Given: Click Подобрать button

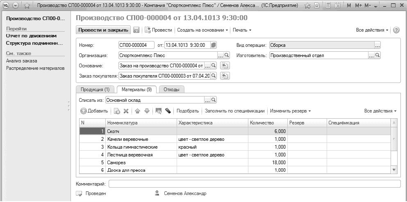Looking at the screenshot, I should (188, 111).
